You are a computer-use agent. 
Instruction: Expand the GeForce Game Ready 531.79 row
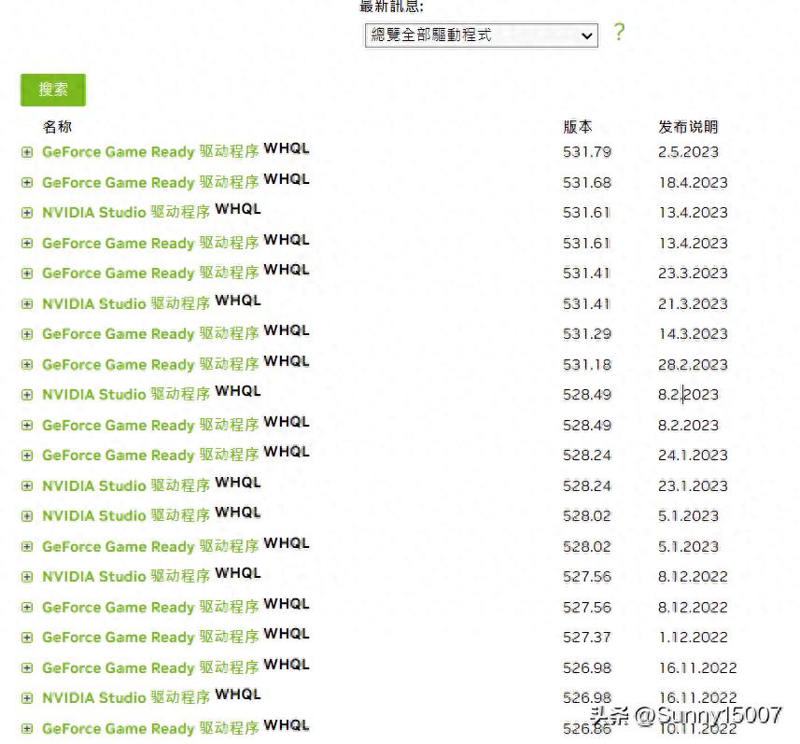tap(27, 152)
